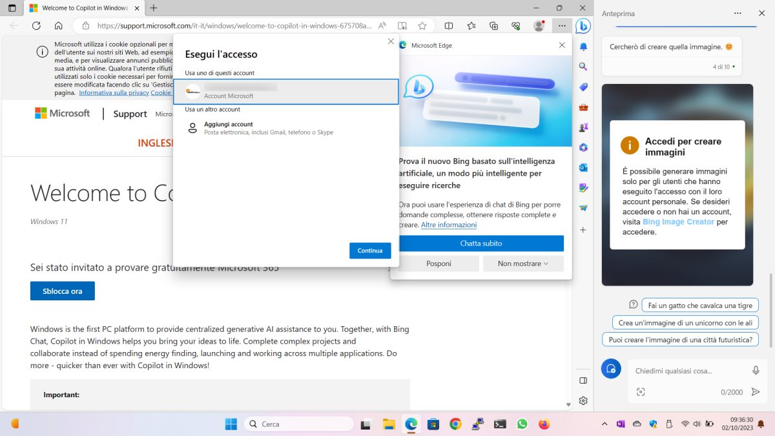Click the address bar URL field
The width and height of the screenshot is (775, 436).
(x=234, y=26)
